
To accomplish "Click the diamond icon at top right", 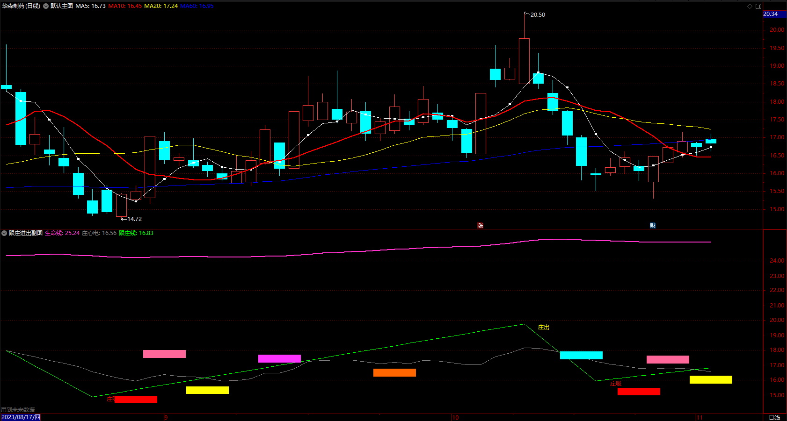I will pos(750,6).
